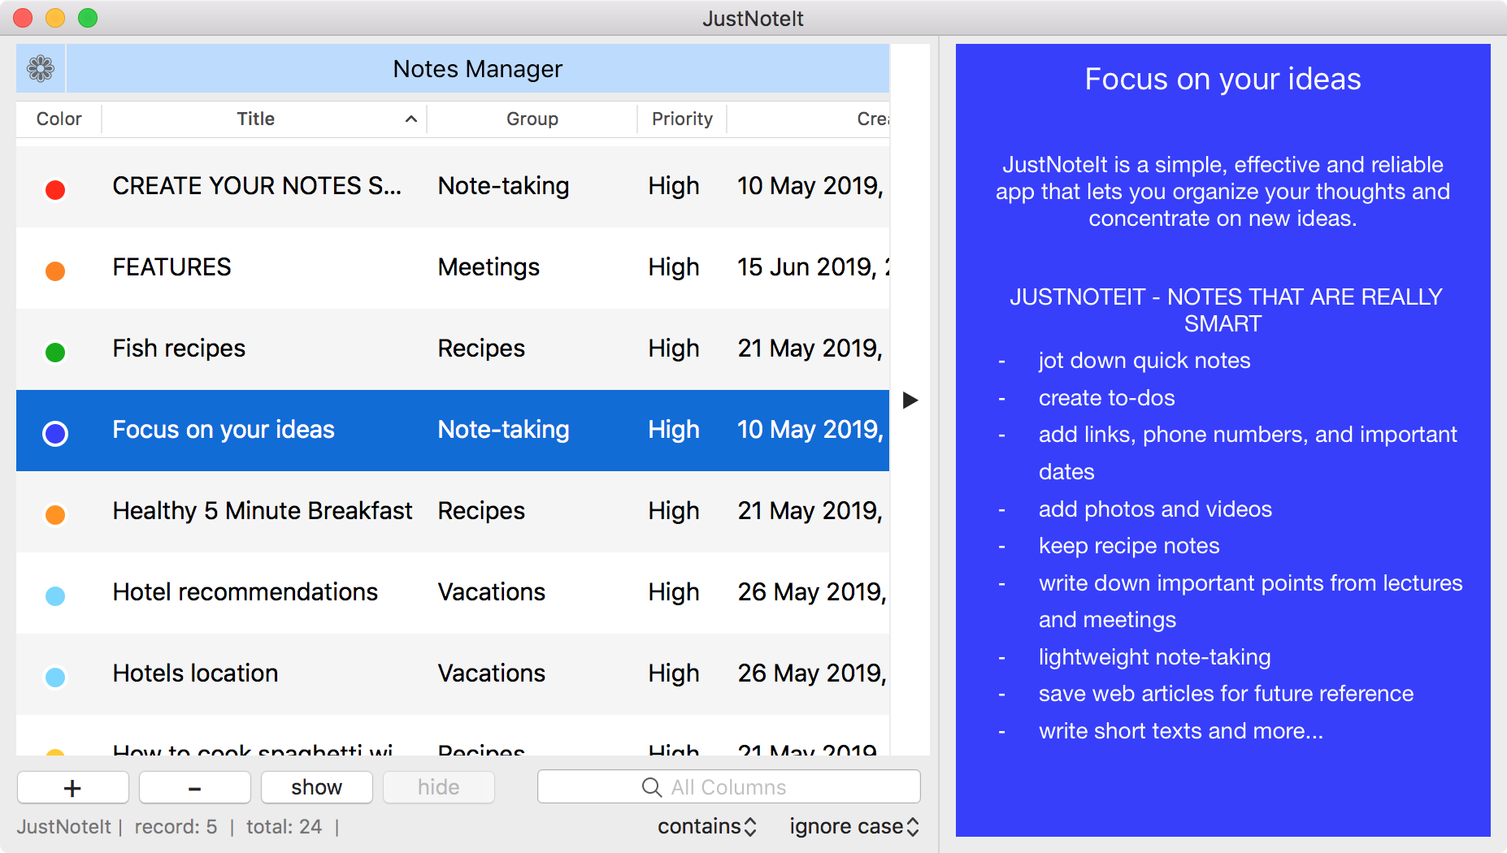Click 'write short texts and more...' line
Viewport: 1507px width, 853px height.
pyautogui.click(x=1181, y=731)
